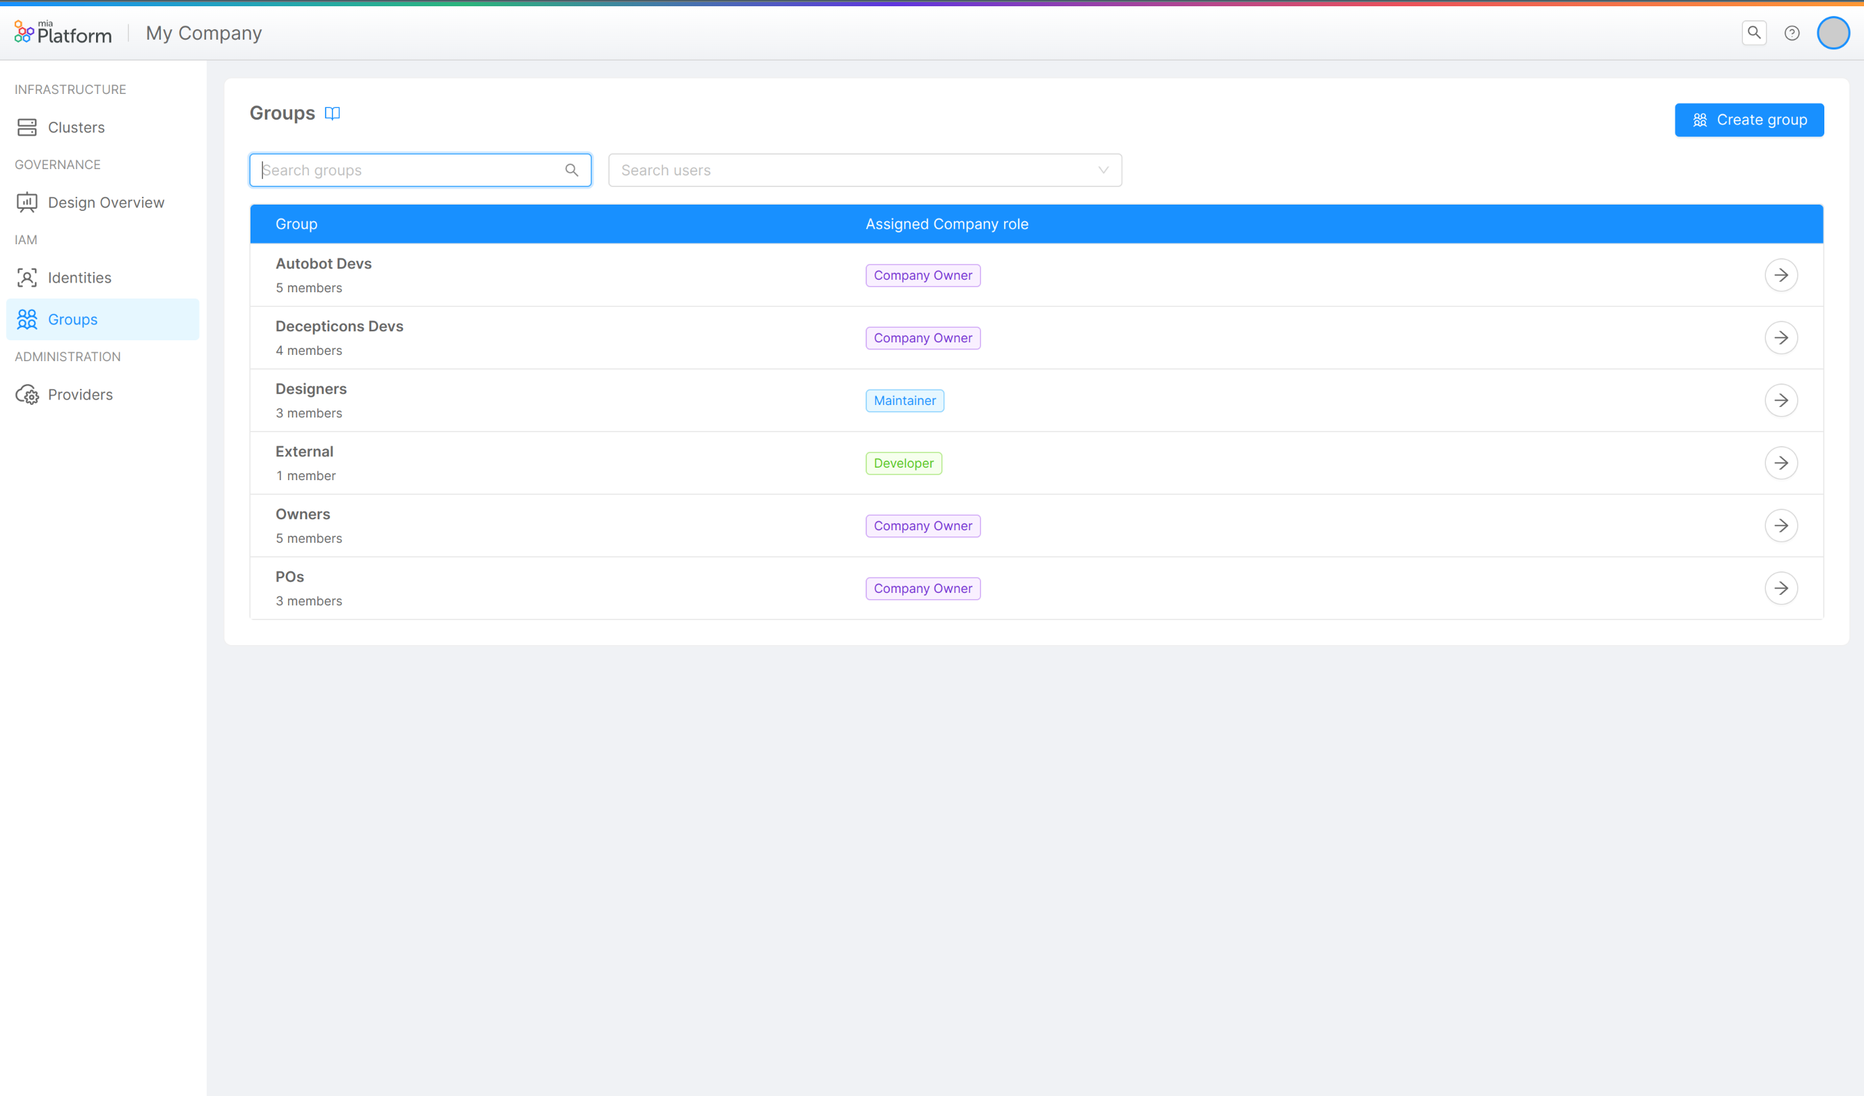
Task: Open the global search icon in header
Action: pos(1753,33)
